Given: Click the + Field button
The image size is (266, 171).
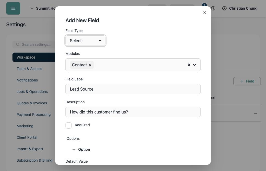Looking at the screenshot, I should pos(247,81).
